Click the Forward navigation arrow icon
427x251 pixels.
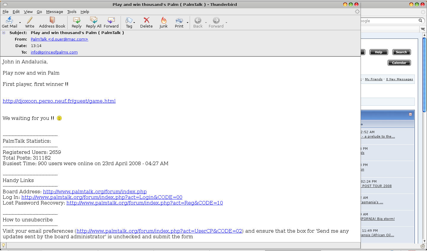216,20
